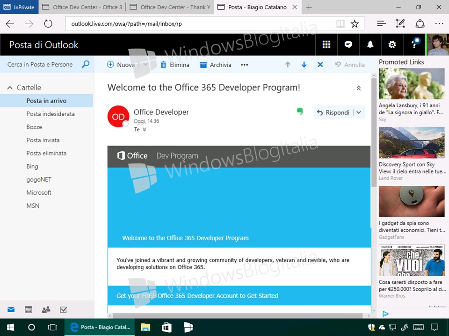Image resolution: width=449 pixels, height=336 pixels.
Task: Collapse the Cartelle folder list
Action: point(10,88)
